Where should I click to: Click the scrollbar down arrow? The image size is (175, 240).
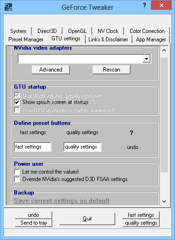coord(164,201)
